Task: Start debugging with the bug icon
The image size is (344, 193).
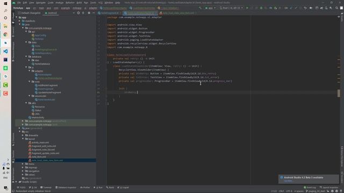Action: click(261, 8)
